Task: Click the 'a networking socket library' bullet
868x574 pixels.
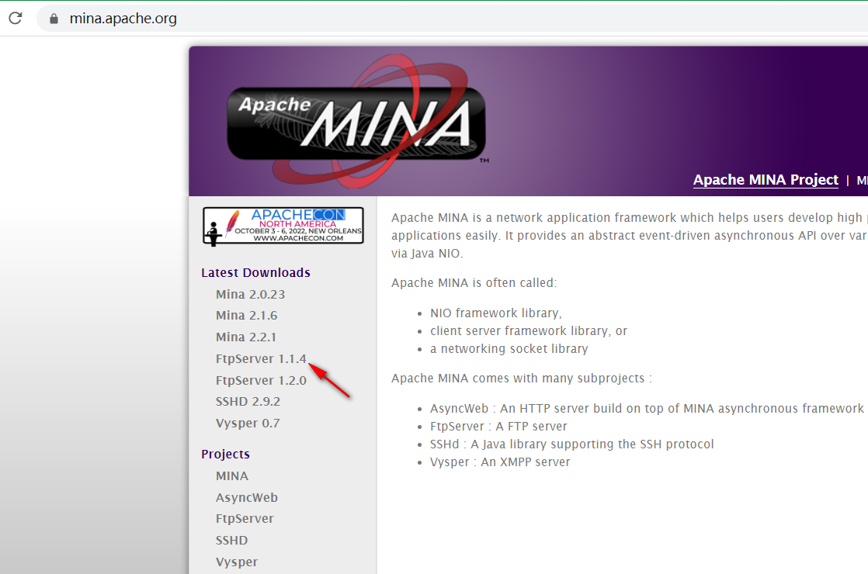Action: (509, 349)
